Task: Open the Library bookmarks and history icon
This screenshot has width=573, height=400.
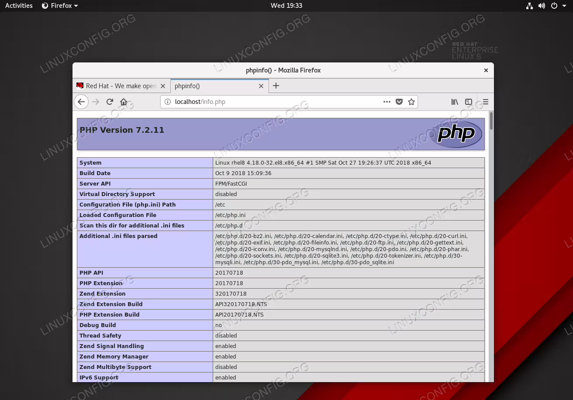Action: pyautogui.click(x=455, y=102)
